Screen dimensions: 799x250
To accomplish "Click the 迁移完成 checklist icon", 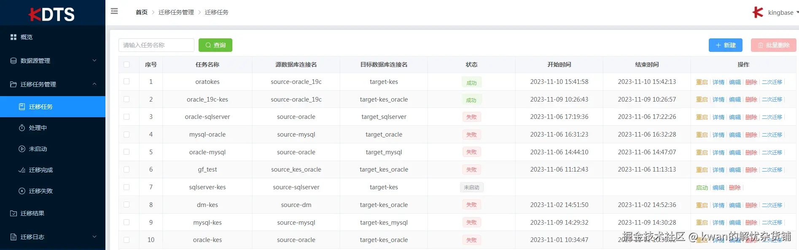I will point(22,170).
